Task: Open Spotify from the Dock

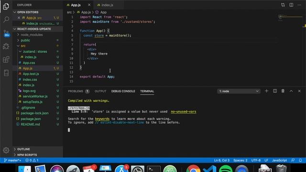Action: point(225,169)
